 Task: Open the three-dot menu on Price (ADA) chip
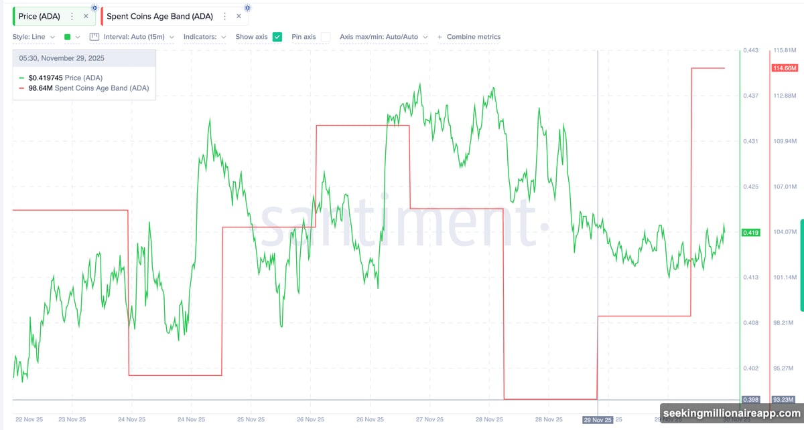coord(72,16)
